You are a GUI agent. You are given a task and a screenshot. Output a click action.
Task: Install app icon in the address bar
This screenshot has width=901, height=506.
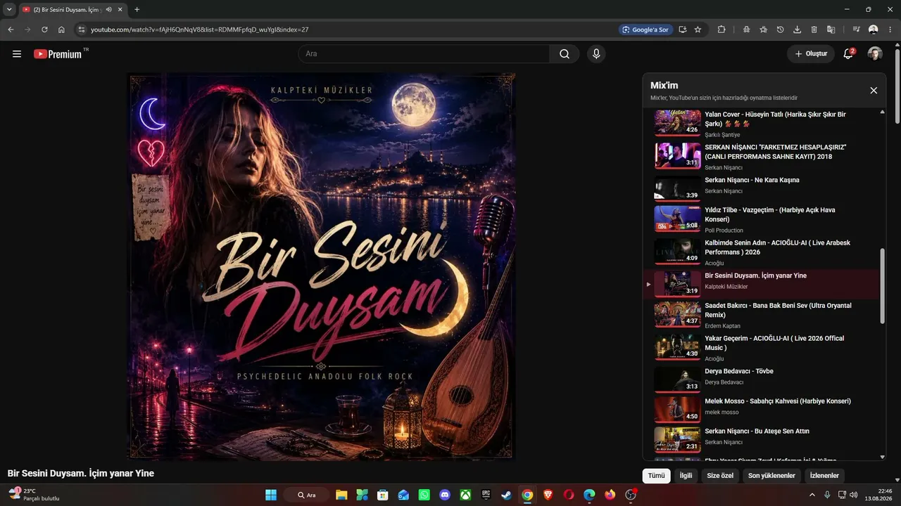682,30
